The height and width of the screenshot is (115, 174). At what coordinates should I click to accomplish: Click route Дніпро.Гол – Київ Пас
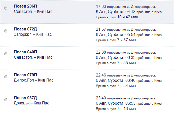coord(34,80)
